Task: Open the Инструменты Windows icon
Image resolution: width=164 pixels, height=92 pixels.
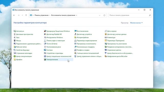Action: tap(45, 37)
